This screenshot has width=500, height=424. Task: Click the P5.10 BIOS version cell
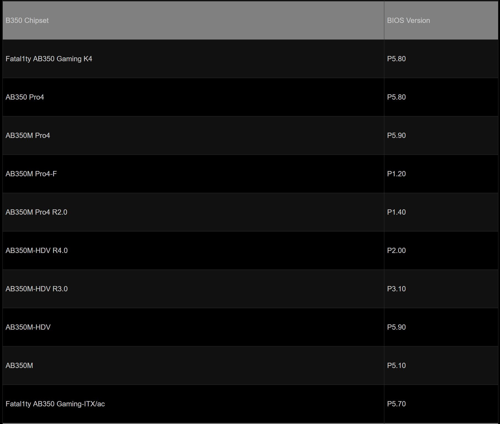click(x=396, y=366)
